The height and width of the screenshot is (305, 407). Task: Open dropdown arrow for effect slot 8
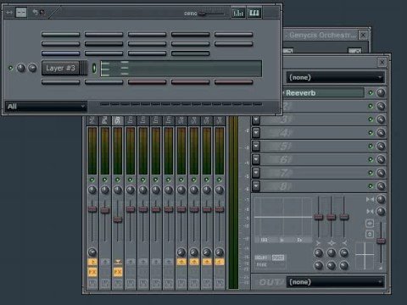pyautogui.click(x=256, y=186)
